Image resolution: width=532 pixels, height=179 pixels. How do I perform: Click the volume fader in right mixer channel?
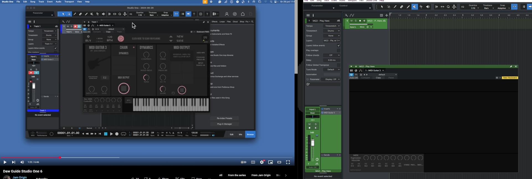(x=313, y=143)
